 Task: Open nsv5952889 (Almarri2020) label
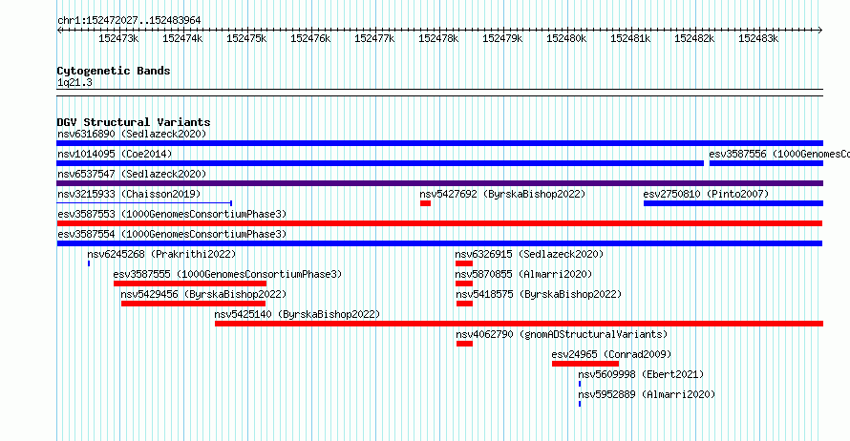click(647, 394)
